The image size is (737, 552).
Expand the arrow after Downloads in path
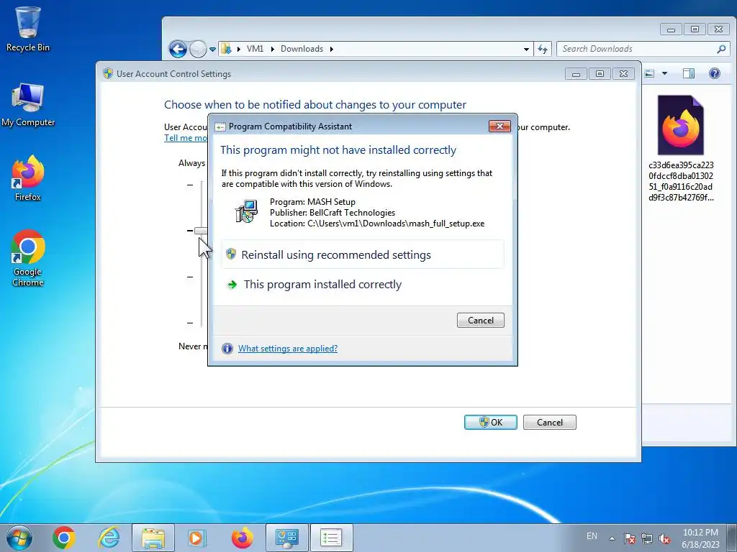(x=331, y=49)
